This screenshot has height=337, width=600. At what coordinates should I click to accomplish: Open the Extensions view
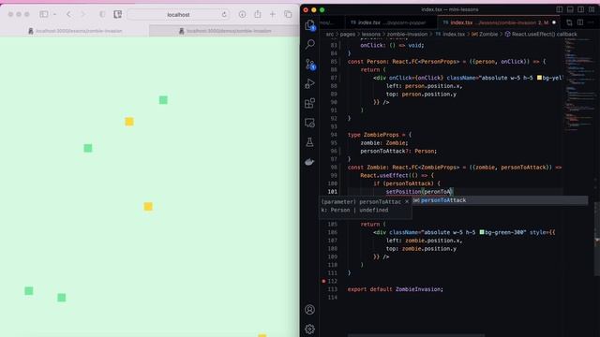pos(310,103)
